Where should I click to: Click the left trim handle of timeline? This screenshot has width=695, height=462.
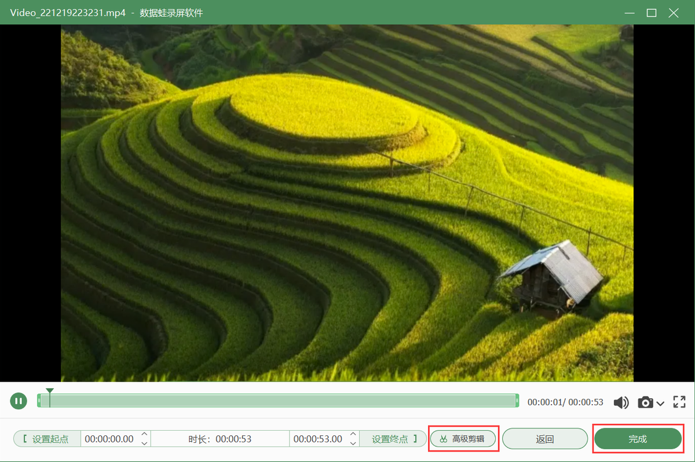(39, 401)
